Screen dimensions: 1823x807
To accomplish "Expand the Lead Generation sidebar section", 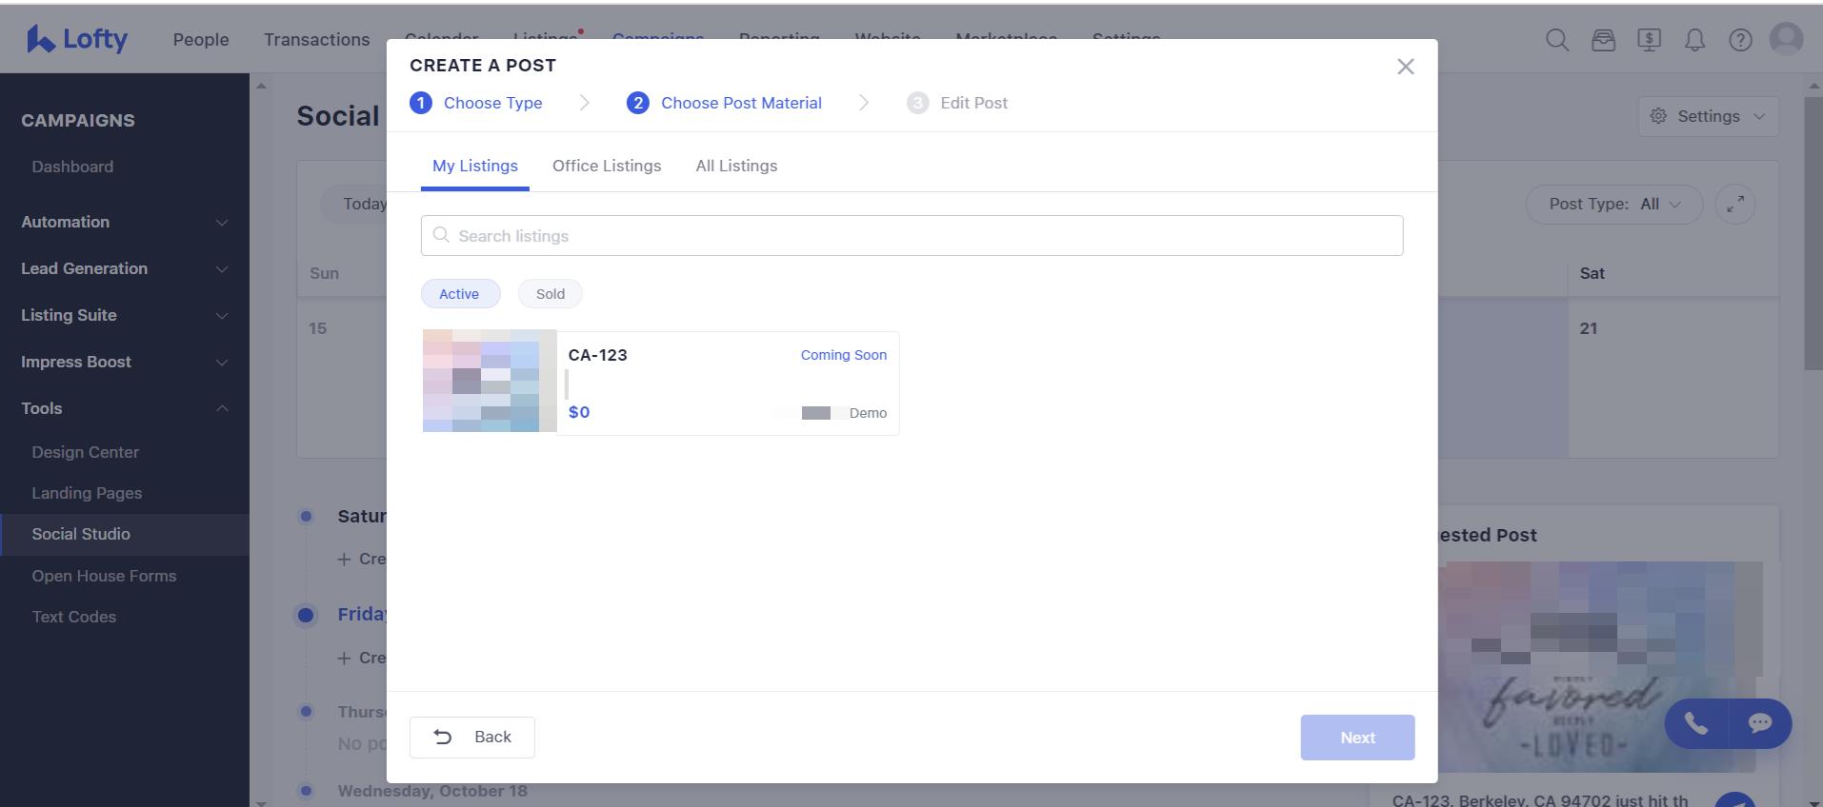I will pyautogui.click(x=125, y=268).
